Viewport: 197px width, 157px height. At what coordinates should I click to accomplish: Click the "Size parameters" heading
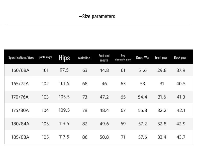[x=97, y=16]
